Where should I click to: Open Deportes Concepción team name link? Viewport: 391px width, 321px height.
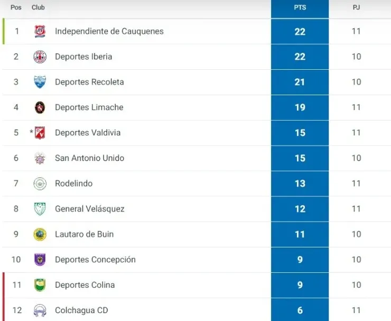(x=95, y=260)
